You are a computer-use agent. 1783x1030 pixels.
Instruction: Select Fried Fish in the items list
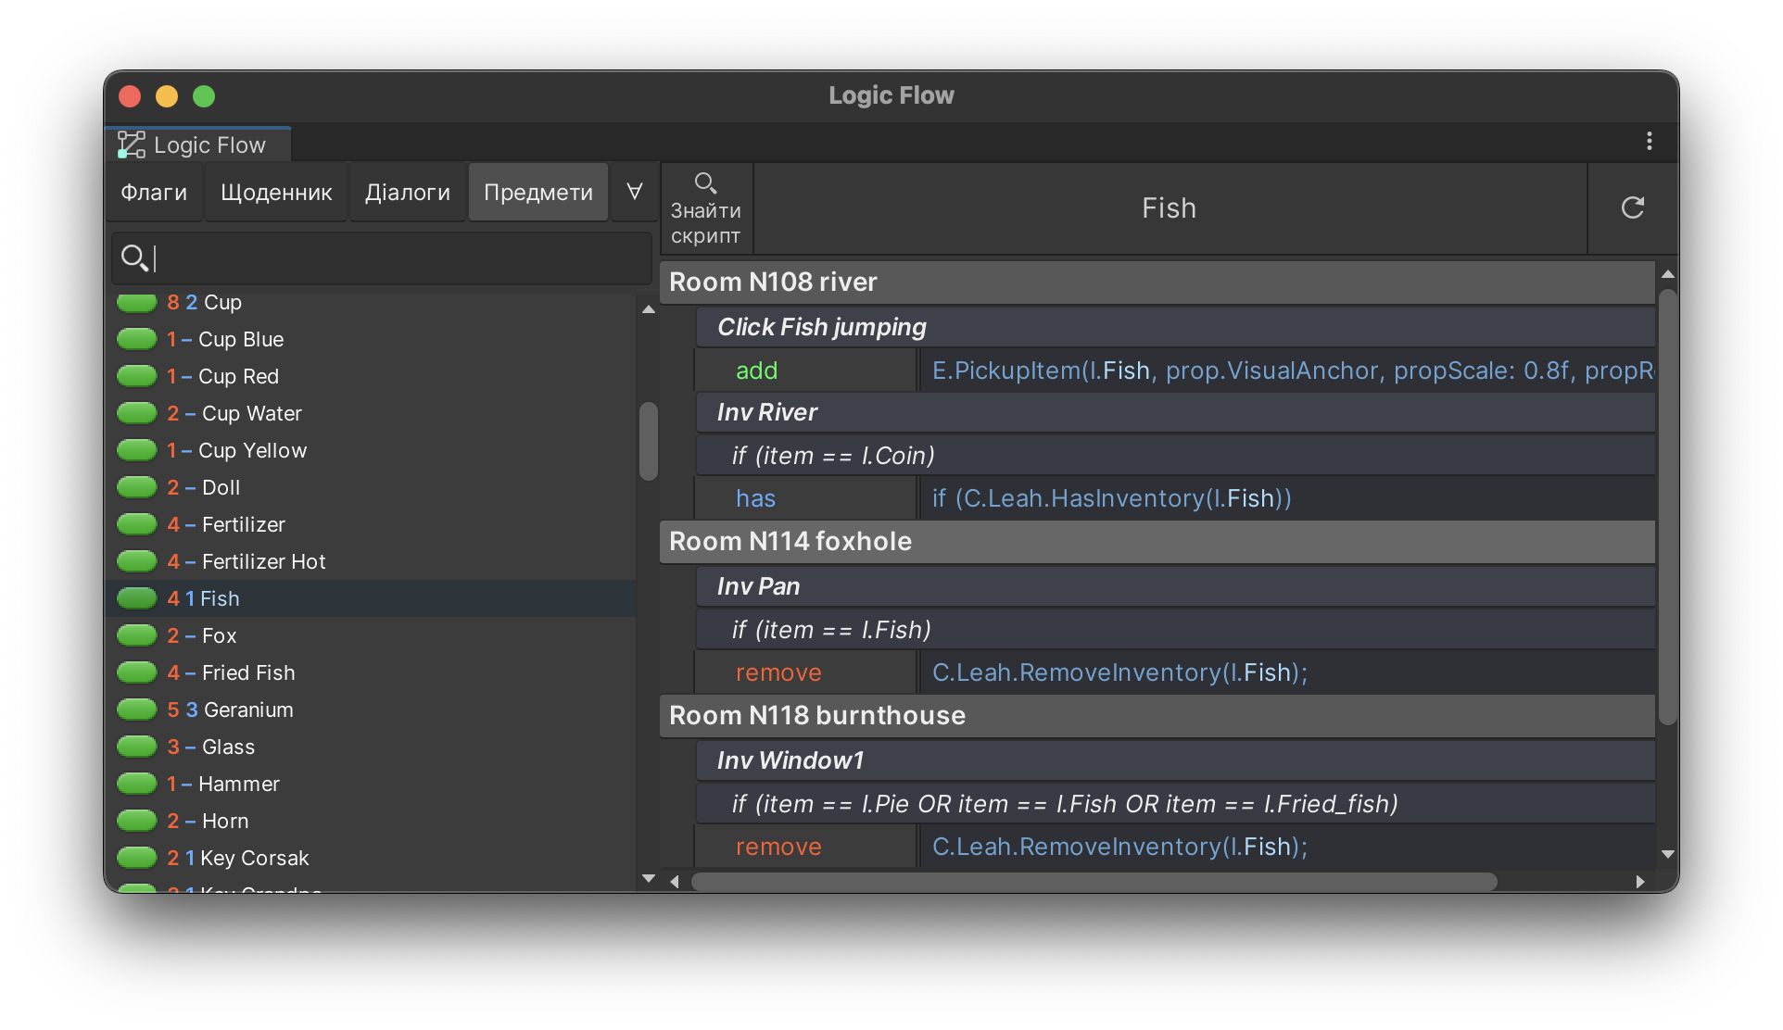[248, 672]
